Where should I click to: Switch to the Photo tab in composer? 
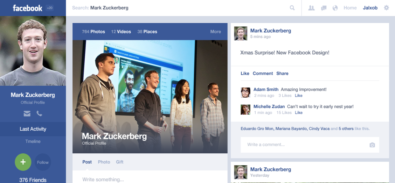pyautogui.click(x=104, y=162)
